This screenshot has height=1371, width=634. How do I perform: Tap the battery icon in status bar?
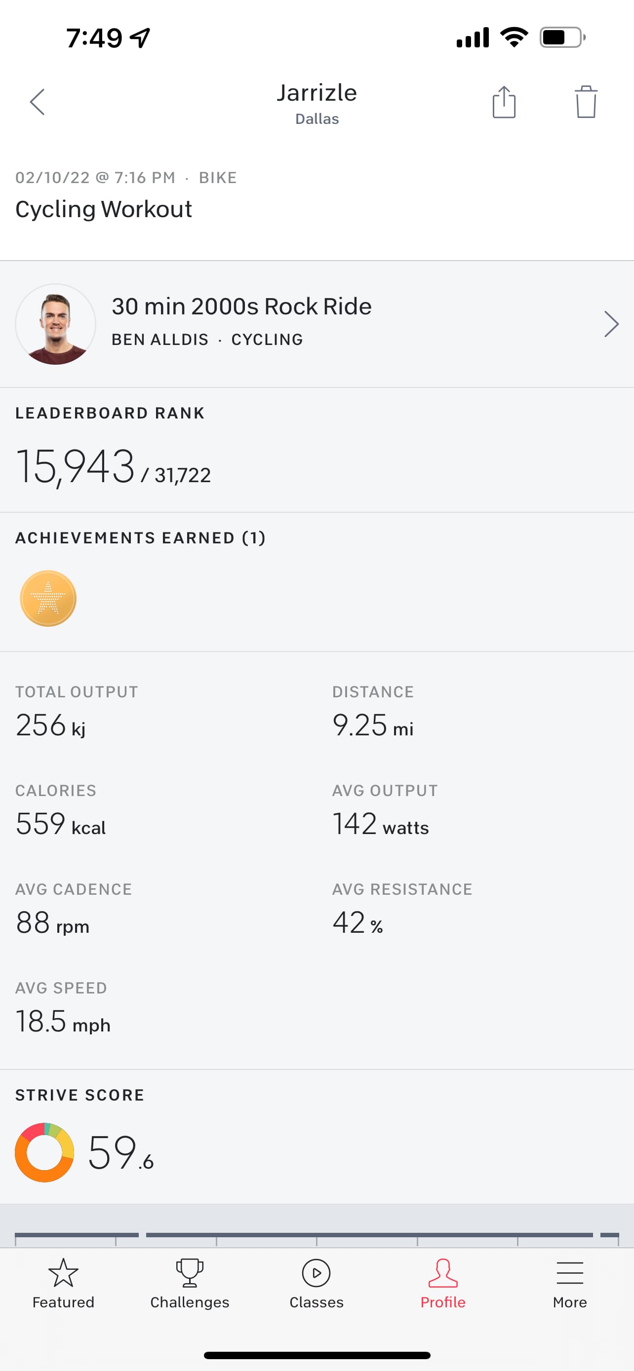click(x=562, y=37)
